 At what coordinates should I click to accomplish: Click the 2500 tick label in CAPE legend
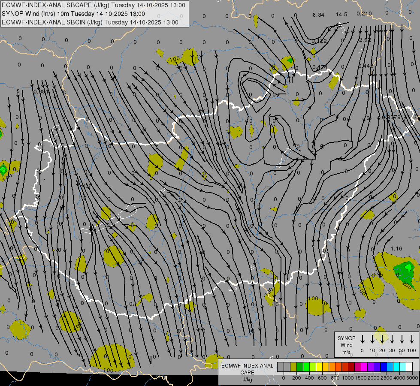(x=387, y=378)
